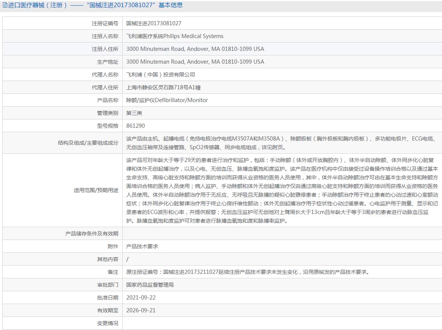
Task: Select the 型号规格 row label
Action: tap(108, 126)
